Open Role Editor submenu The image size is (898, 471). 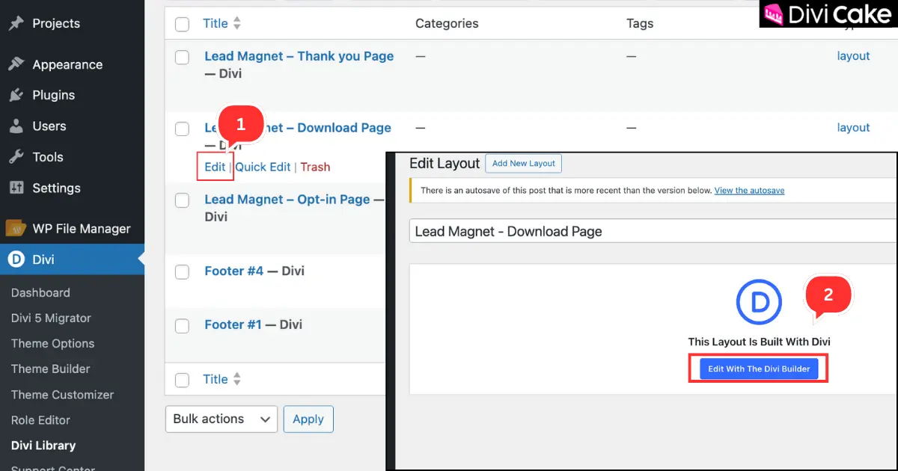40,419
